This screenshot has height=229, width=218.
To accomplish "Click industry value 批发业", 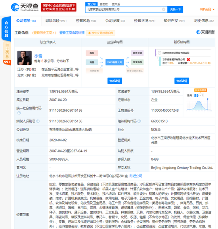I will [x=156, y=130].
